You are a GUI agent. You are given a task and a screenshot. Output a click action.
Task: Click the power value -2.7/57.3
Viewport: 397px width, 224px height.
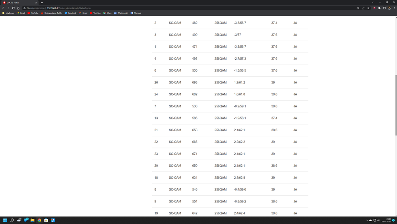[x=240, y=58]
